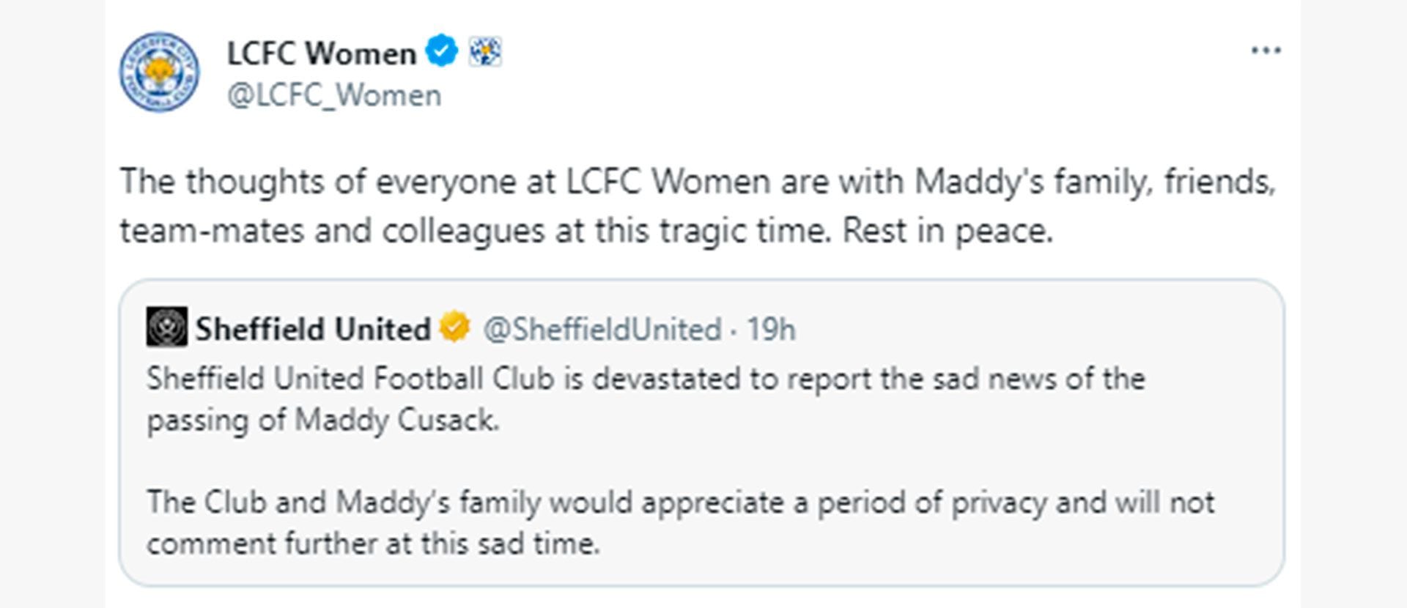Click "team-mates and colleagues" in tweet body
This screenshot has height=608, width=1407.
tap(332, 231)
